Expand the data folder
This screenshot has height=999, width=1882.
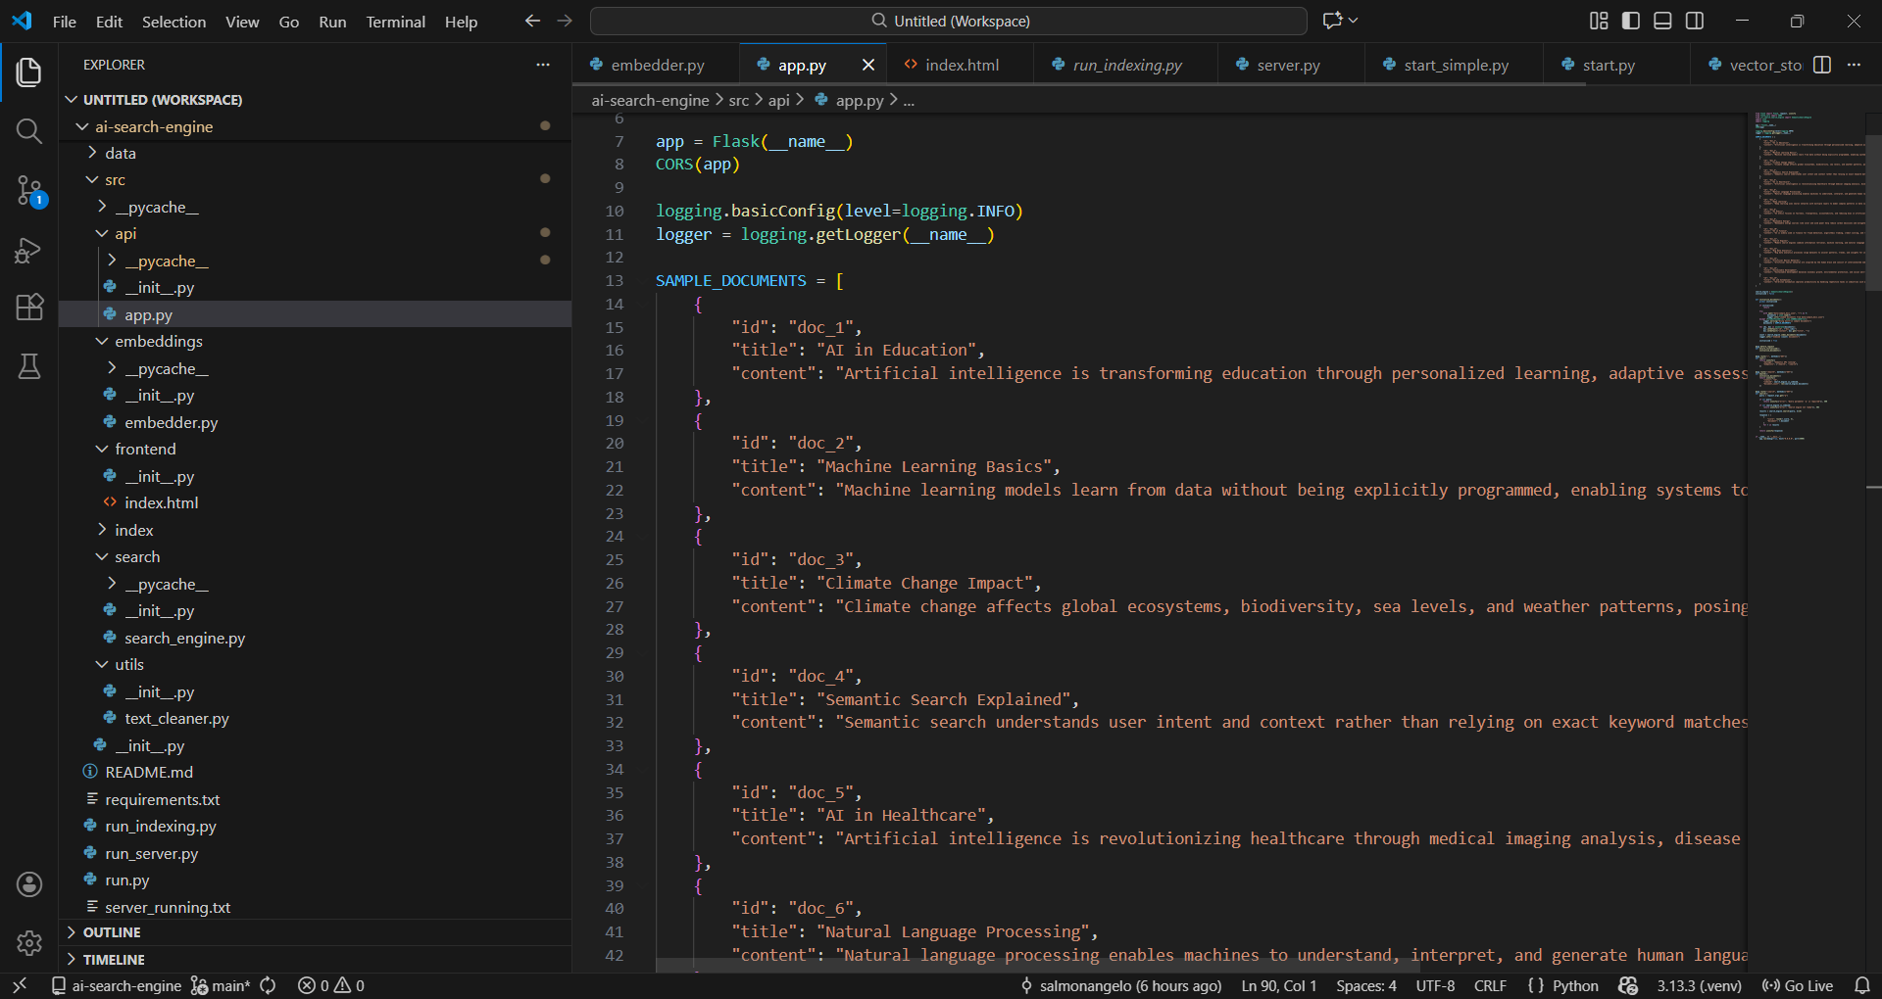click(x=121, y=154)
